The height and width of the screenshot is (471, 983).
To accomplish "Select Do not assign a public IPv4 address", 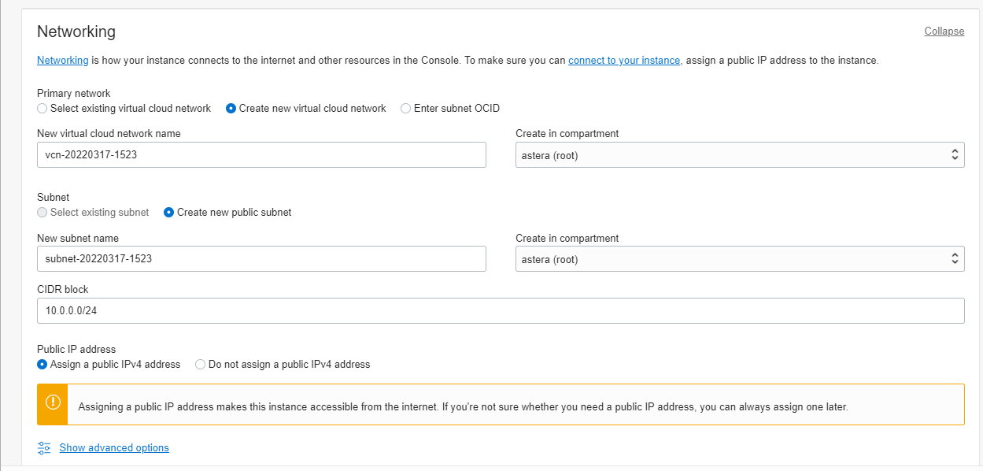I will pyautogui.click(x=201, y=365).
